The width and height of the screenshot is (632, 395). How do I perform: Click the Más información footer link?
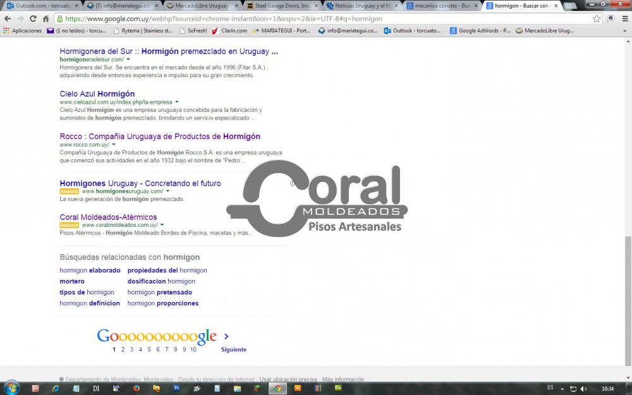click(x=343, y=379)
